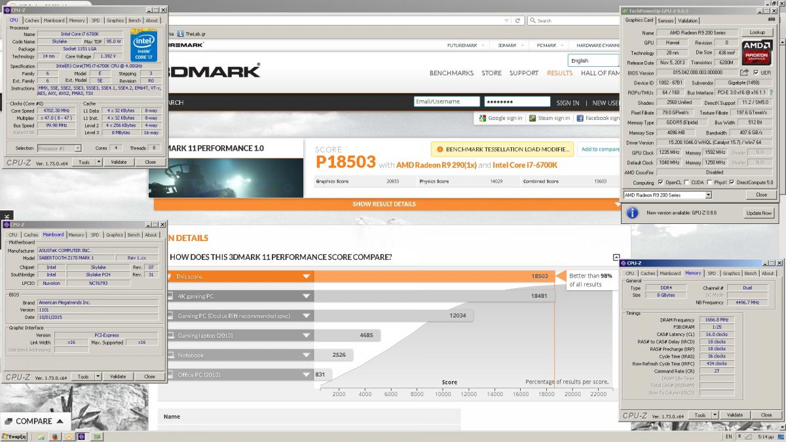The height and width of the screenshot is (442, 786).
Task: Switch to the Caches tab in CPU window
Action: click(32, 20)
